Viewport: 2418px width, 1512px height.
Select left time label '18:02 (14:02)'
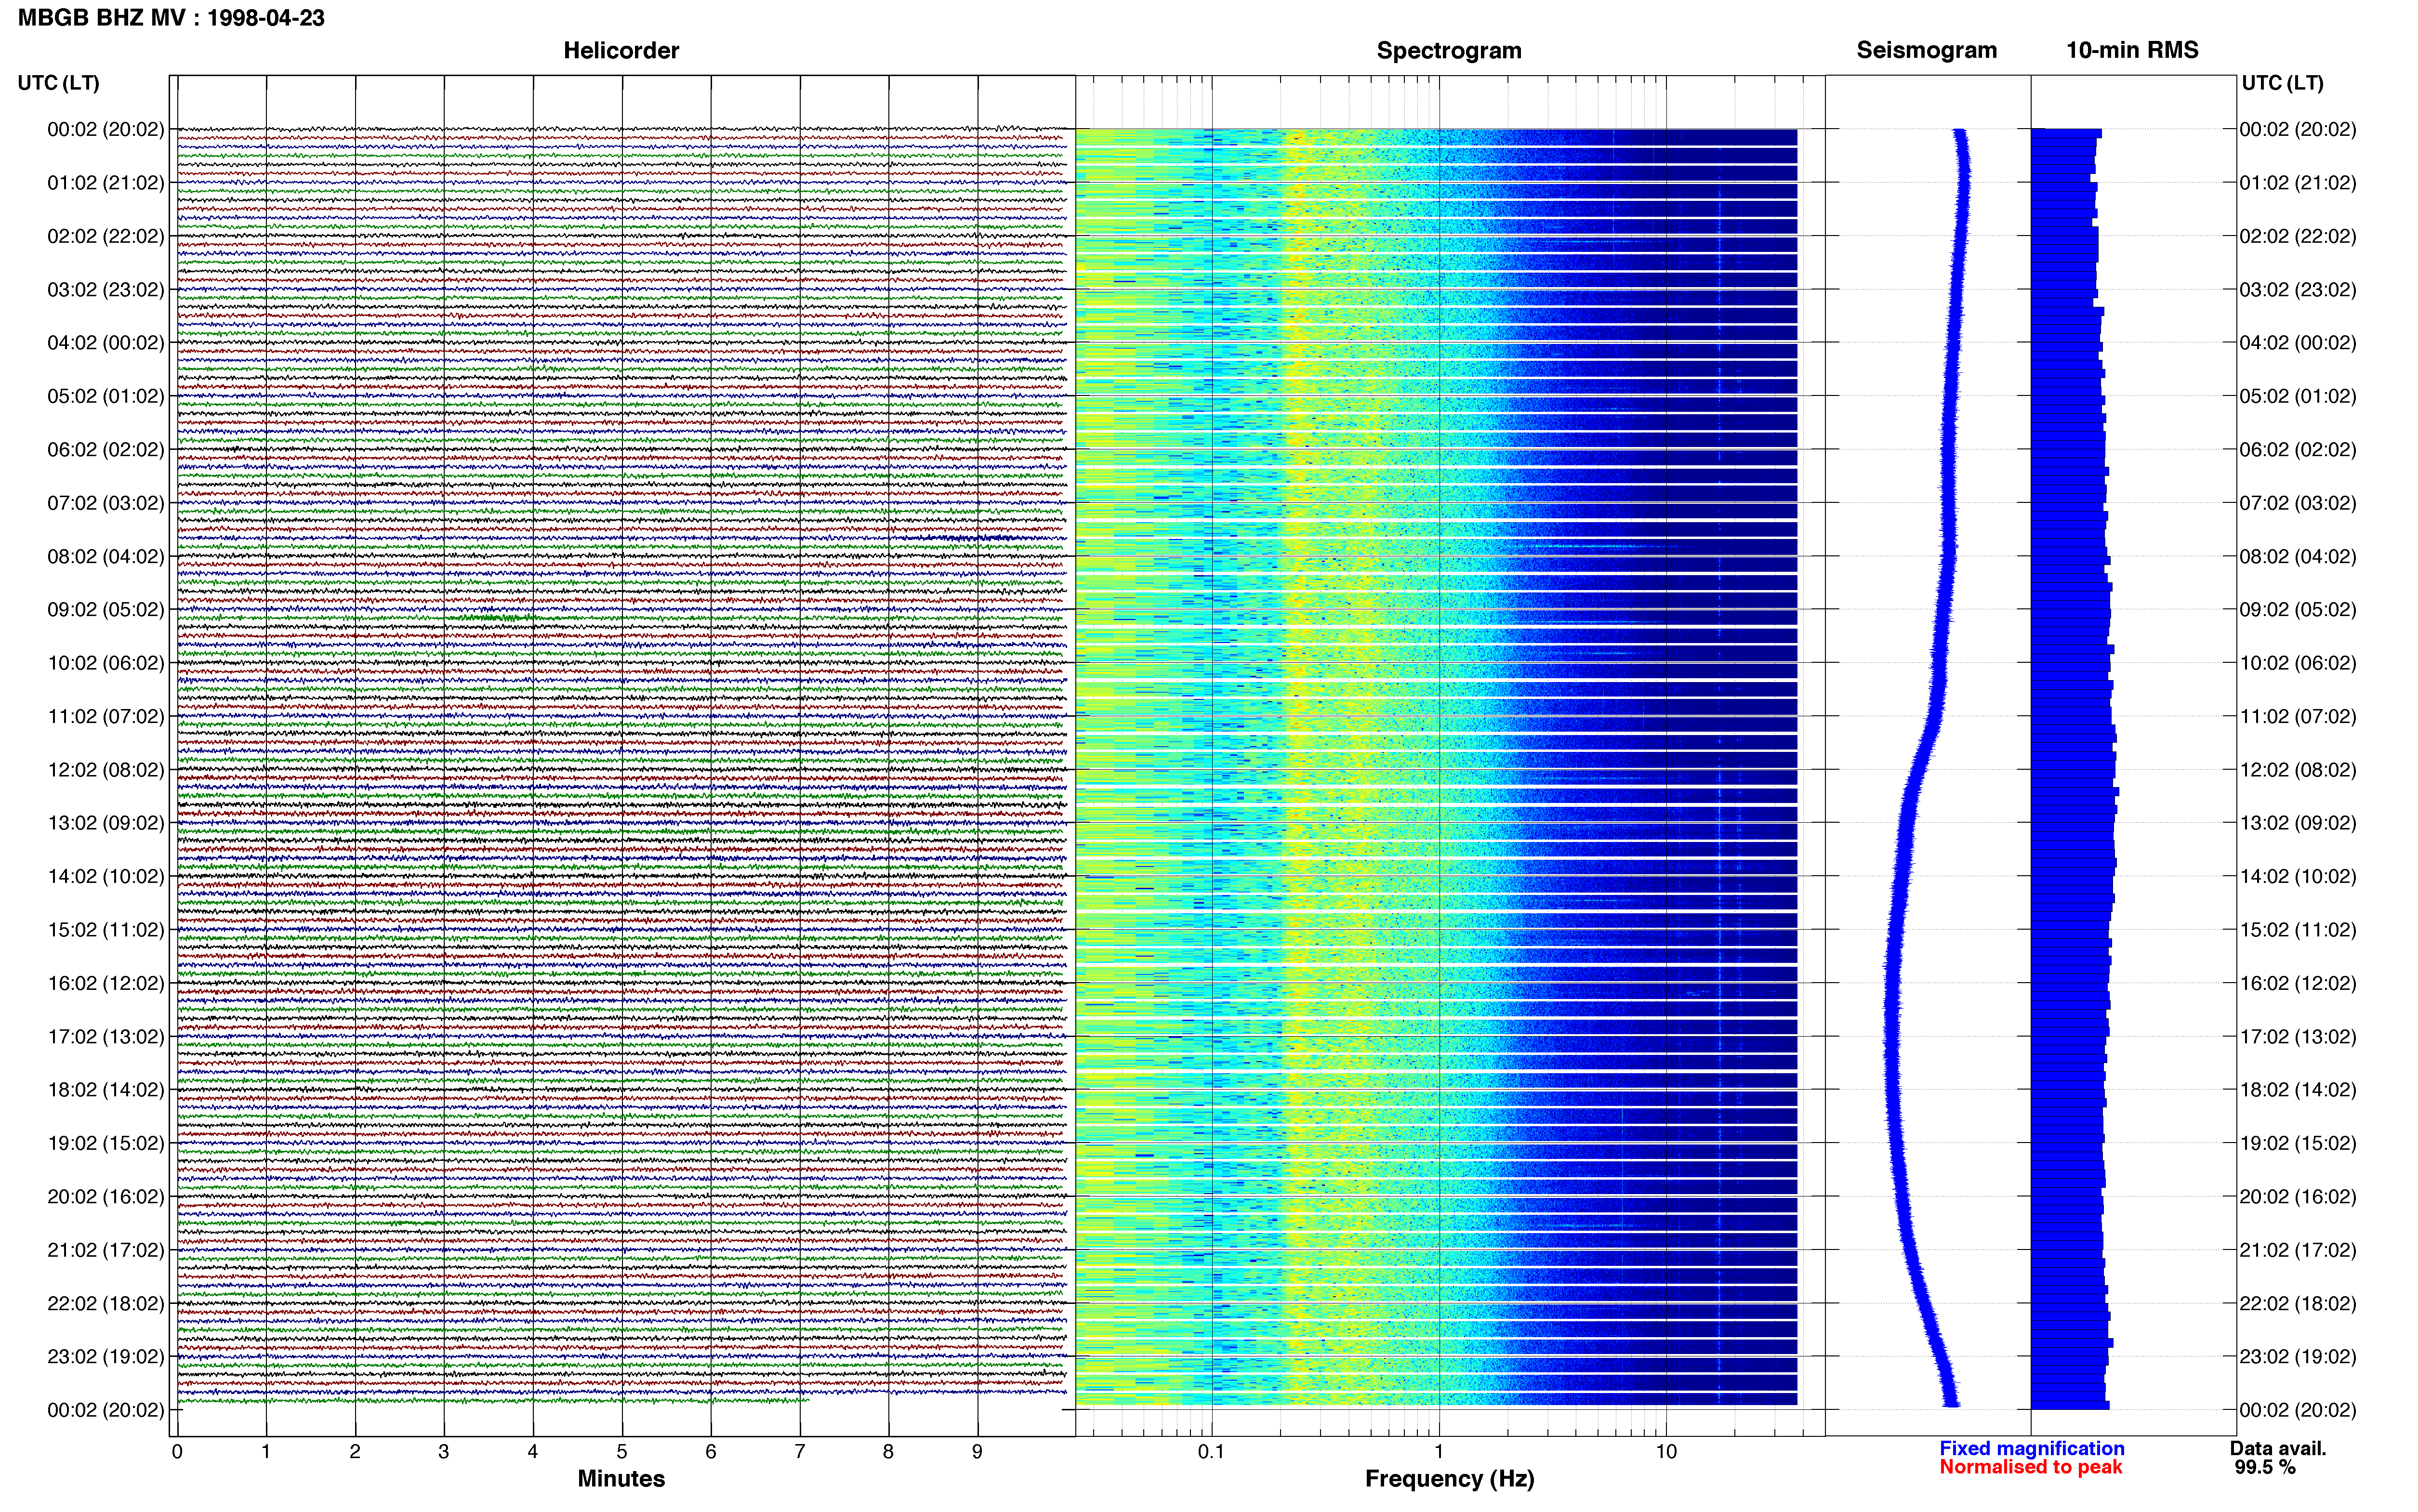click(106, 1090)
